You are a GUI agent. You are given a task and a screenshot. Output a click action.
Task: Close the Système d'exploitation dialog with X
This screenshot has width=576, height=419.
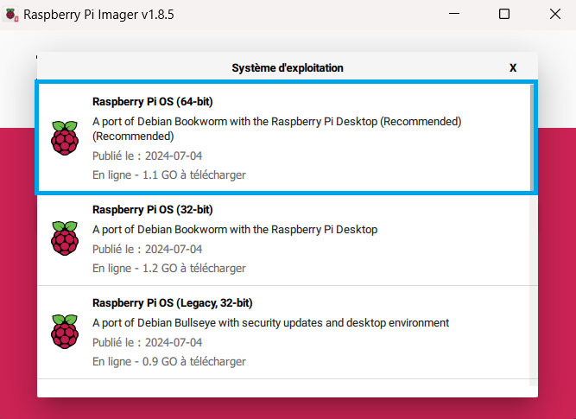pyautogui.click(x=513, y=67)
